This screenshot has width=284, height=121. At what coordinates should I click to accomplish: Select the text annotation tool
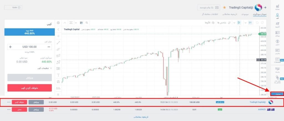(x=58, y=75)
